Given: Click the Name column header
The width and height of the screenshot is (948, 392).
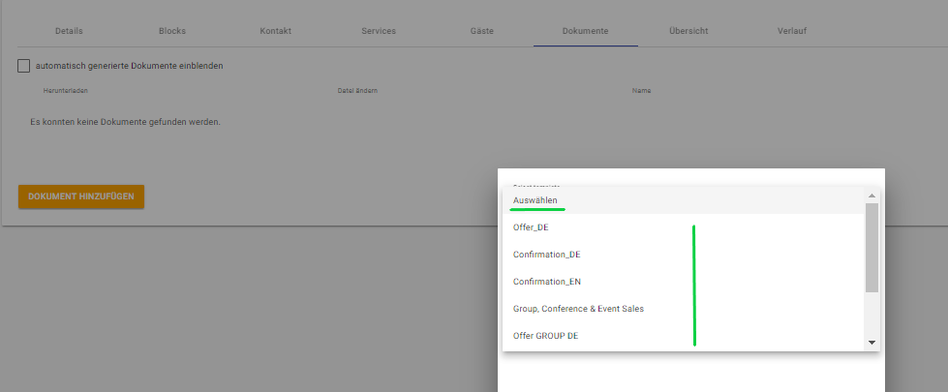Looking at the screenshot, I should click(x=641, y=91).
